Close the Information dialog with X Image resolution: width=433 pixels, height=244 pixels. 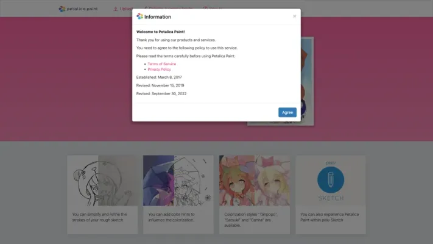click(x=295, y=16)
